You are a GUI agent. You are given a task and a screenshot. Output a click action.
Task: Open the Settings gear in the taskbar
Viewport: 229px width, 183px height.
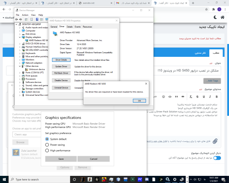pos(175,179)
